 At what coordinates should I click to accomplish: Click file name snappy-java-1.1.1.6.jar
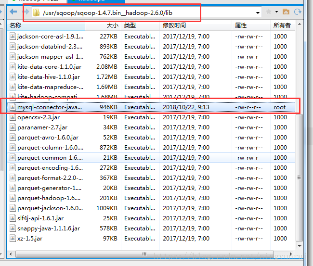[49, 228]
